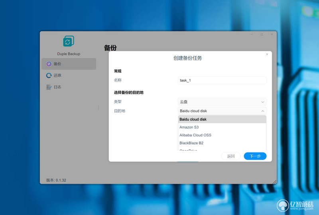Screen dimensions: 319x215
Task: Click the 下一步 button
Action: pos(255,156)
